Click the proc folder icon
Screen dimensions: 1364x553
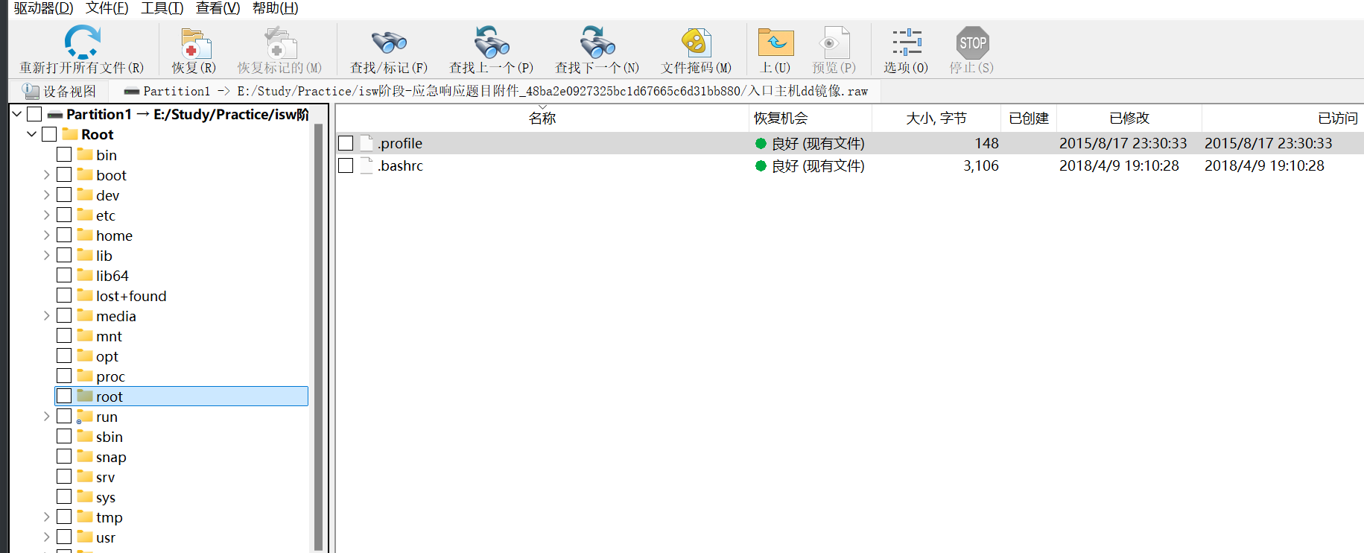coord(85,376)
